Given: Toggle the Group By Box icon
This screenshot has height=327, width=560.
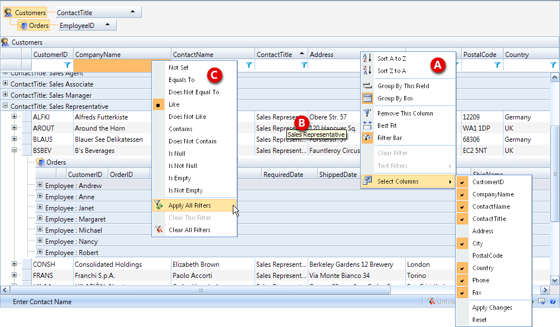Looking at the screenshot, I should coord(367,98).
